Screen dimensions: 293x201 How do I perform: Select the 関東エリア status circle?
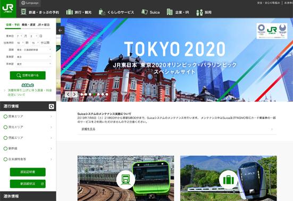pyautogui.click(x=5, y=116)
